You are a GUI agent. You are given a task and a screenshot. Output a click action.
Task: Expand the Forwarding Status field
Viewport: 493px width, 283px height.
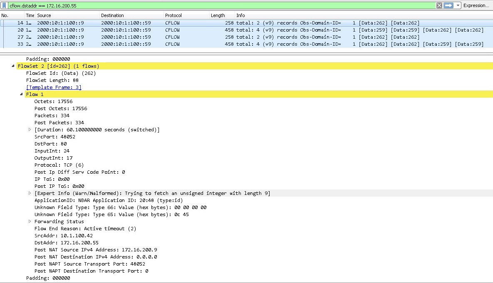[30, 221]
